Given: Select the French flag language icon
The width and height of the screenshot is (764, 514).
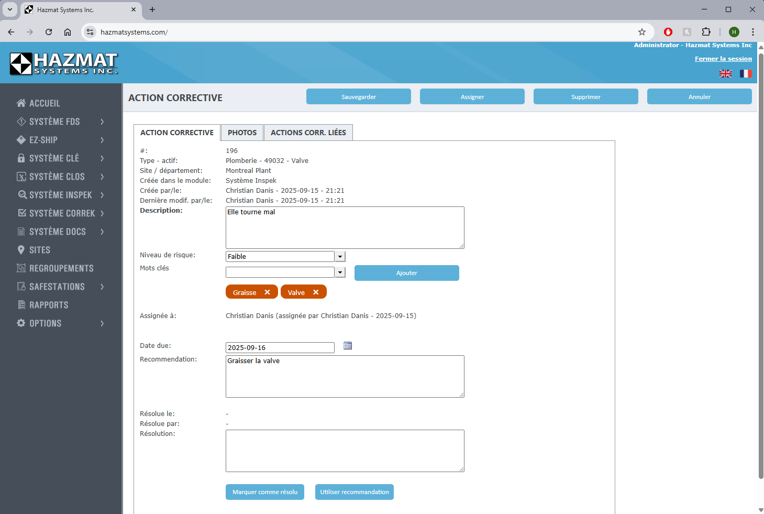Looking at the screenshot, I should tap(745, 74).
